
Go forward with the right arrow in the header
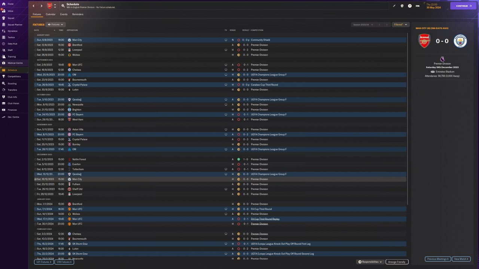point(41,6)
